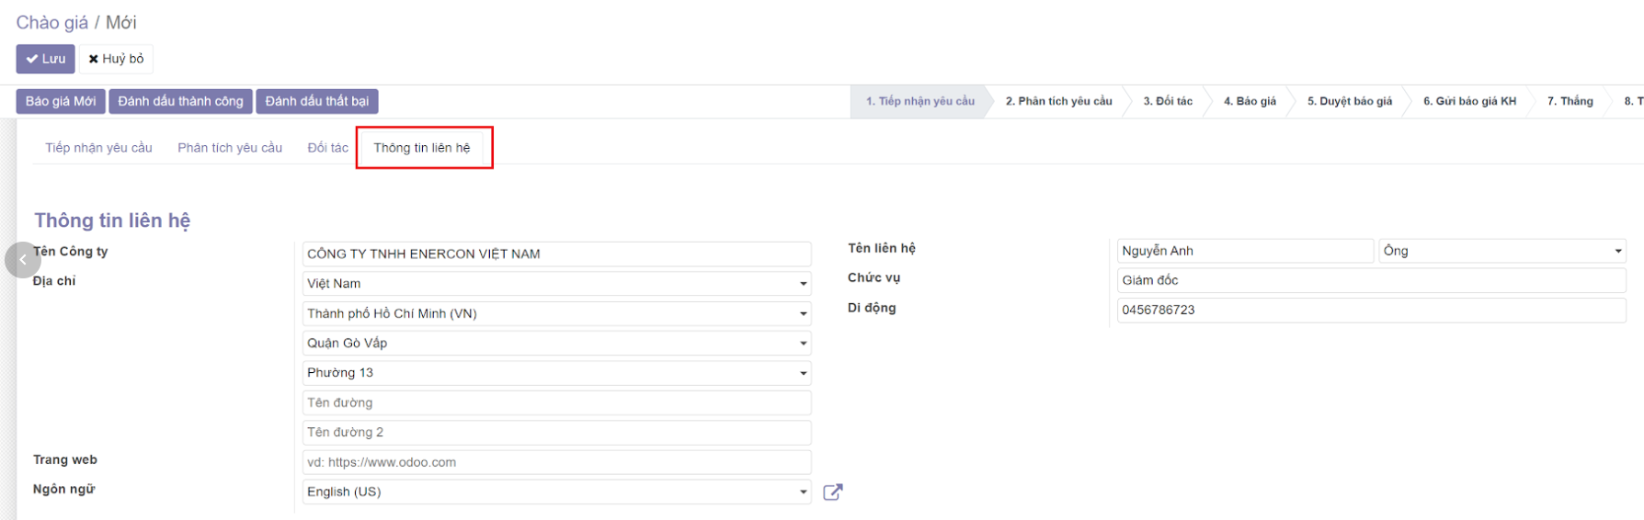Click the left arrow collapse circle
This screenshot has height=520, width=1644.
pyautogui.click(x=23, y=260)
